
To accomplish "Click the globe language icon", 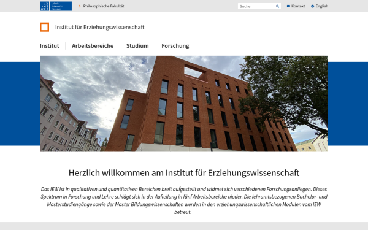I will click(312, 6).
